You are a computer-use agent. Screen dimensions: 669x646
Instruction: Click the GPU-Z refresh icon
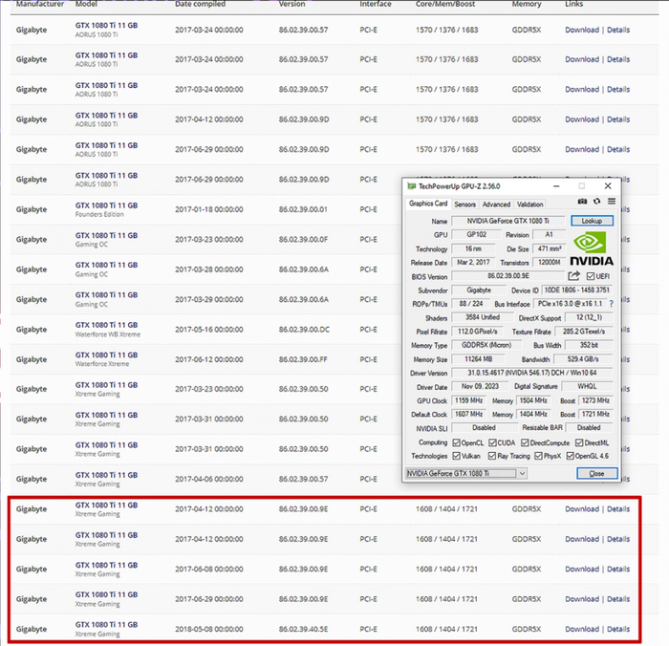[597, 202]
